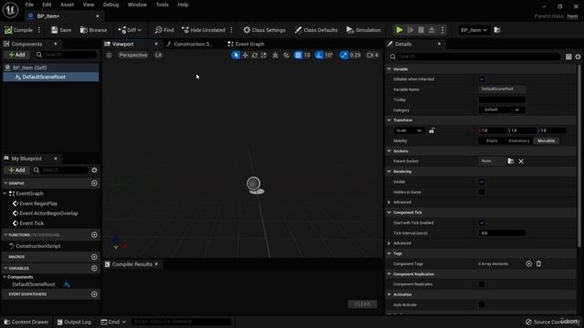Viewport: 584px width, 328px height.
Task: Open Find in blueprint
Action: click(164, 30)
